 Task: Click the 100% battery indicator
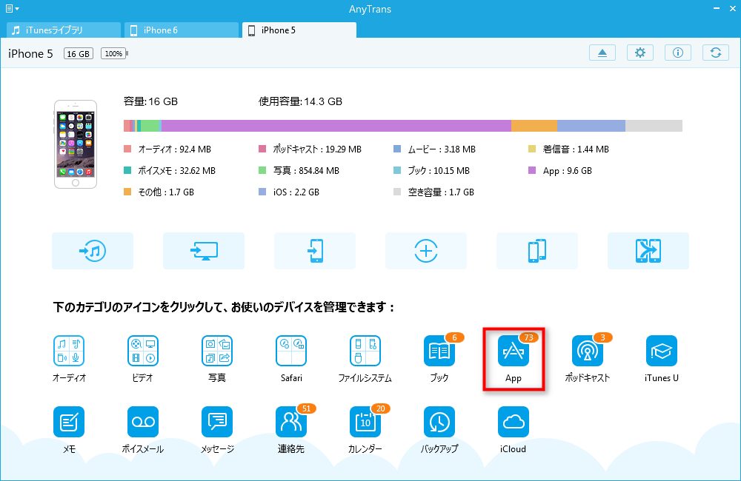[x=114, y=54]
